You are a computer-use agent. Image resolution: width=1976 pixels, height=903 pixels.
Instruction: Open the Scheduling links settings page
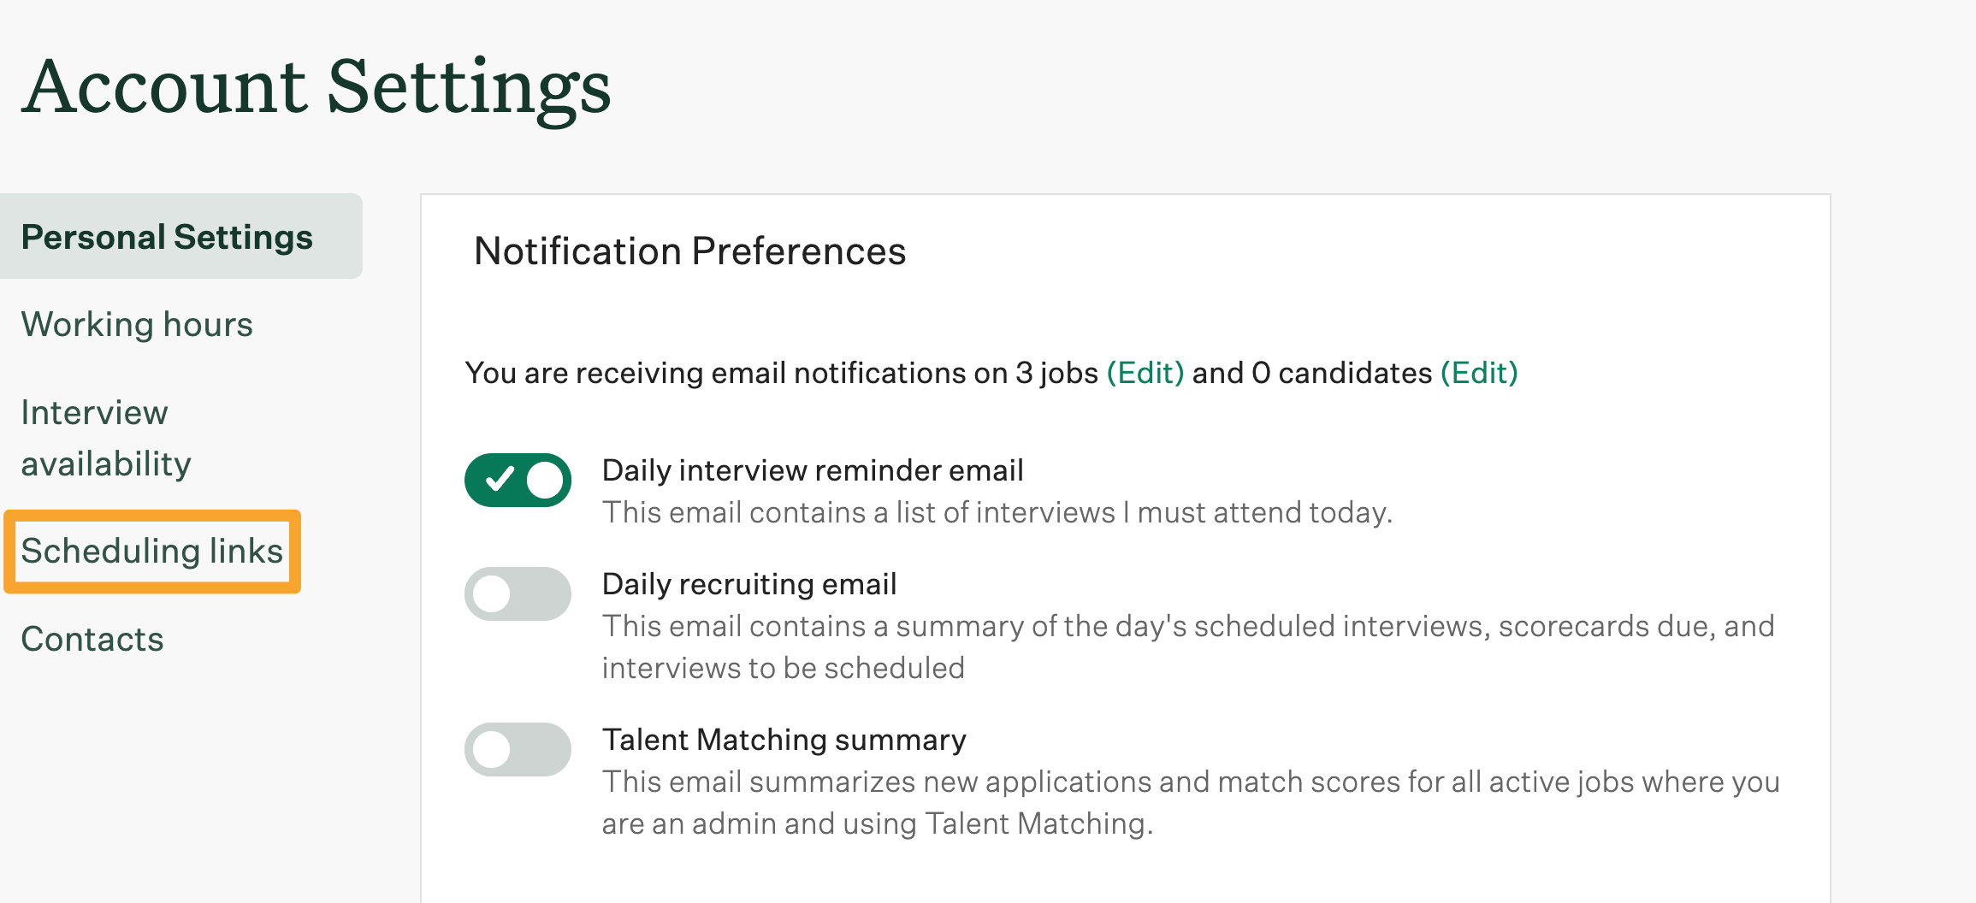tap(151, 552)
